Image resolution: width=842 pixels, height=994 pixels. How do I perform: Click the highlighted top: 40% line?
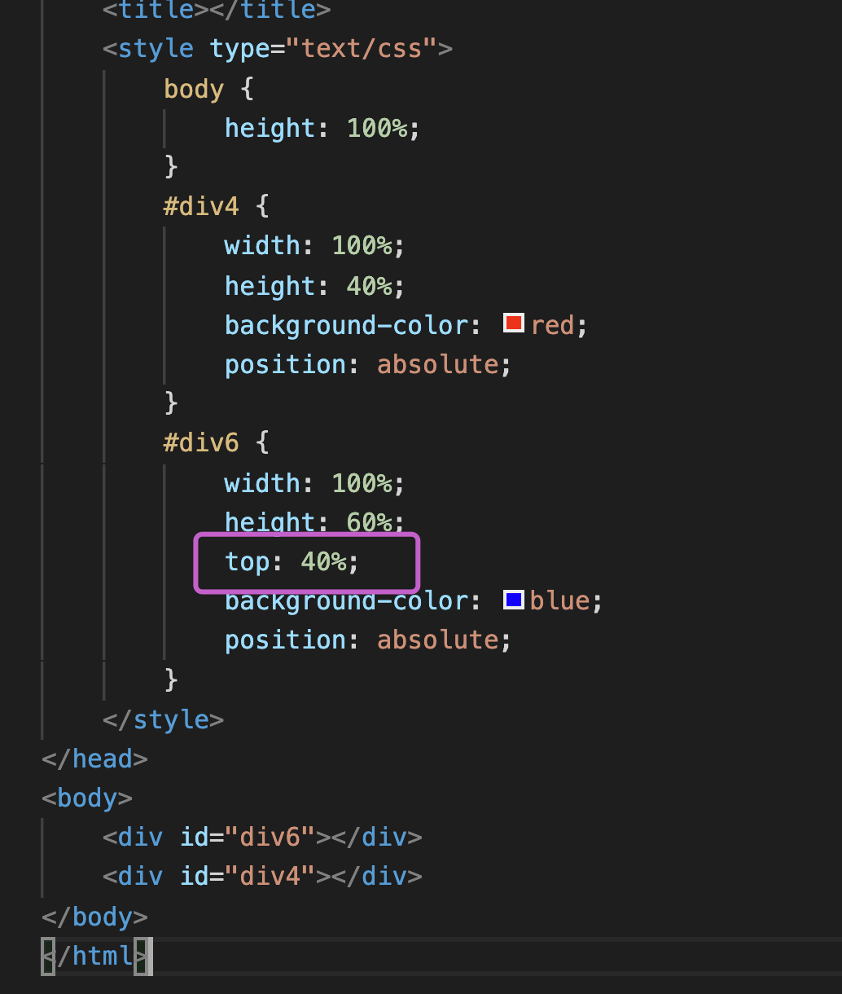pos(292,561)
